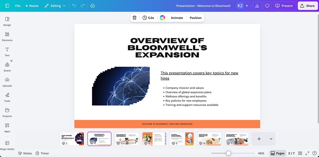Expand the add-page chevron next to plus
This screenshot has width=319, height=157.
tap(271, 138)
